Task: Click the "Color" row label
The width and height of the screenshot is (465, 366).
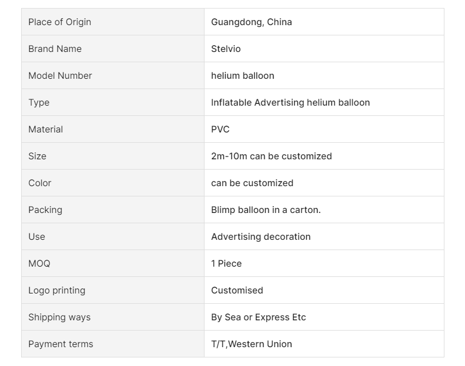Action: click(x=39, y=183)
